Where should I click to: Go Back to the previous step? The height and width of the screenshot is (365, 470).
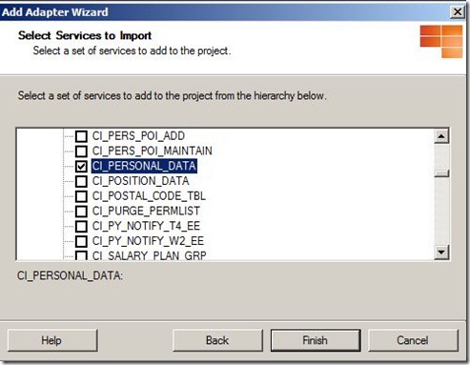[x=217, y=340]
